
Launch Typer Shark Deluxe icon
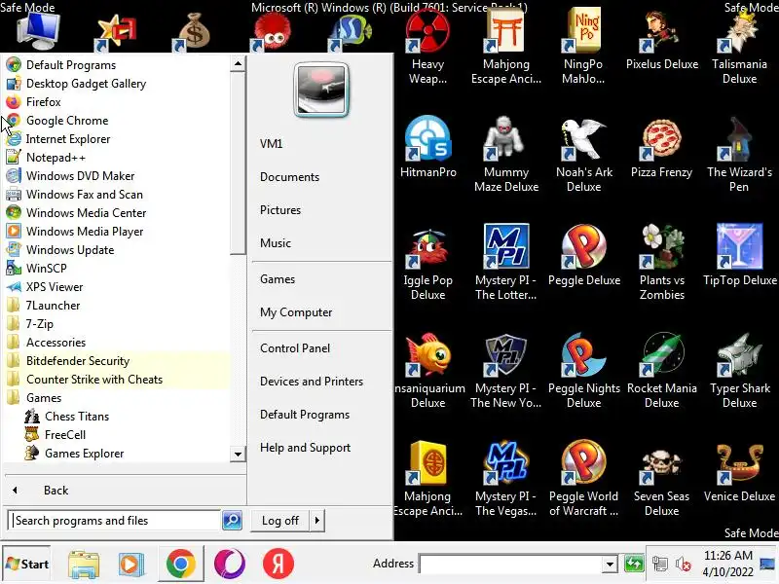pos(739,370)
